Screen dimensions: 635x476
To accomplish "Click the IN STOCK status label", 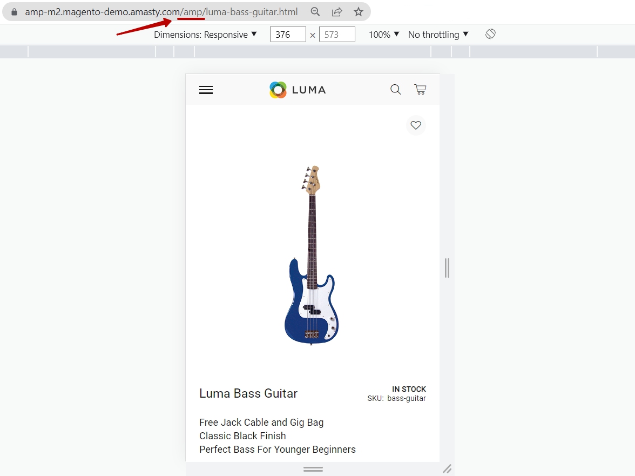I will [409, 389].
